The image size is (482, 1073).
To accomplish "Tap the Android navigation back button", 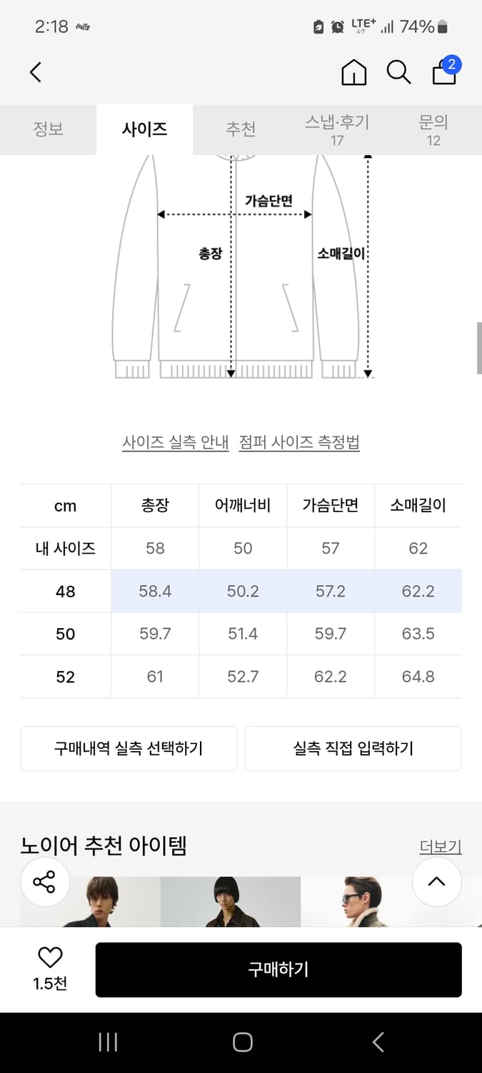I will point(377,1042).
